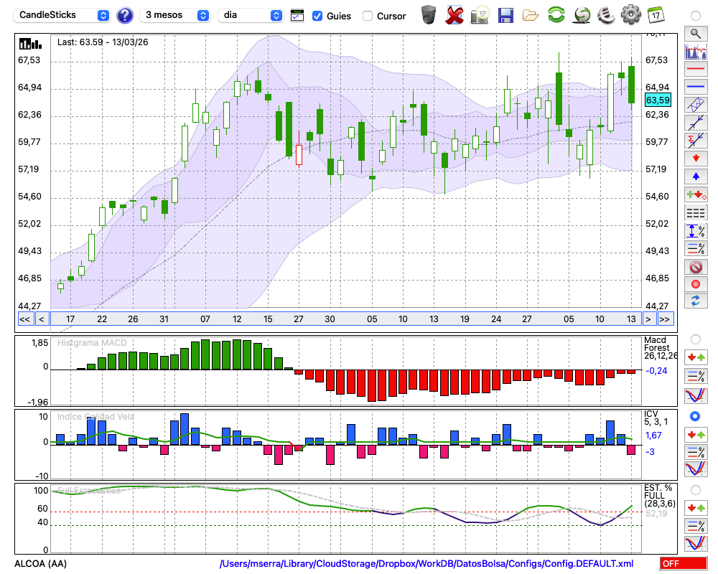
Task: Select the radio button beside EST. % FULL panel
Action: (695, 490)
